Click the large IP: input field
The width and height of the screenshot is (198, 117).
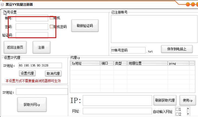coord(117,101)
